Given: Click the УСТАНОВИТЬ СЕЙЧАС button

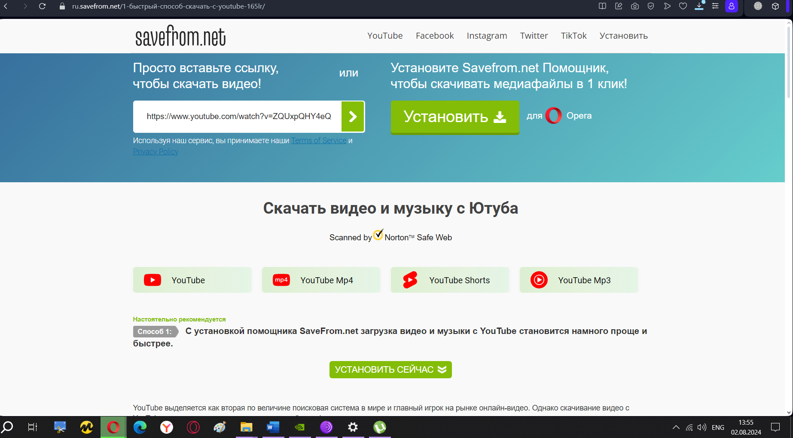Looking at the screenshot, I should point(390,370).
